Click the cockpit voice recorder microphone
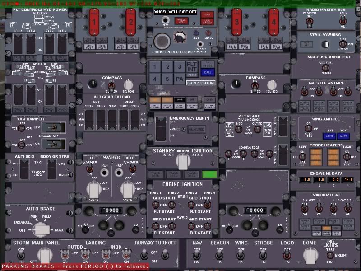The height and width of the screenshot is (271, 361). (x=162, y=41)
